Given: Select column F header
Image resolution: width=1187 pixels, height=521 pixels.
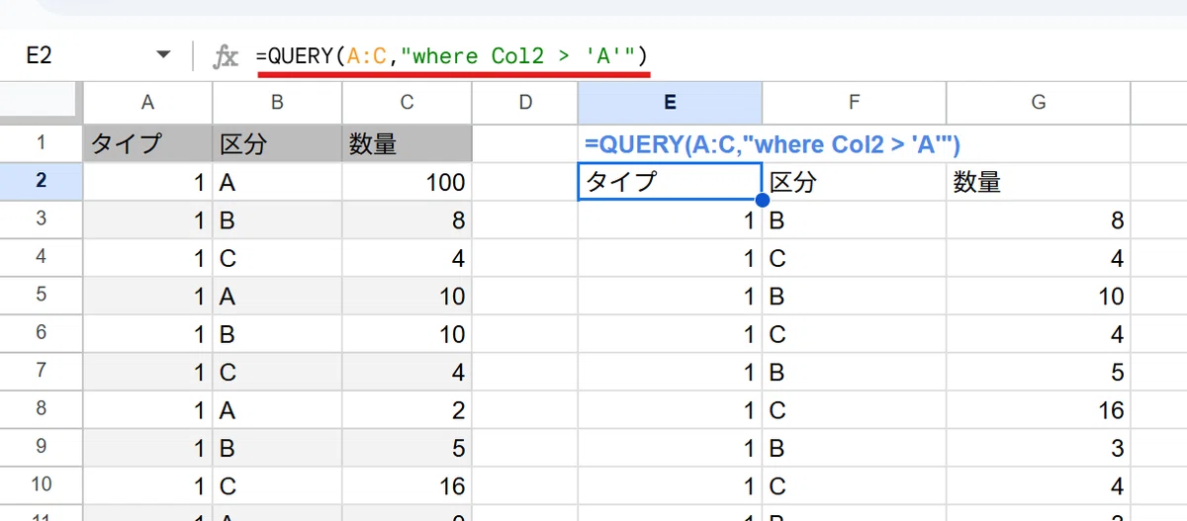Looking at the screenshot, I should 855,102.
